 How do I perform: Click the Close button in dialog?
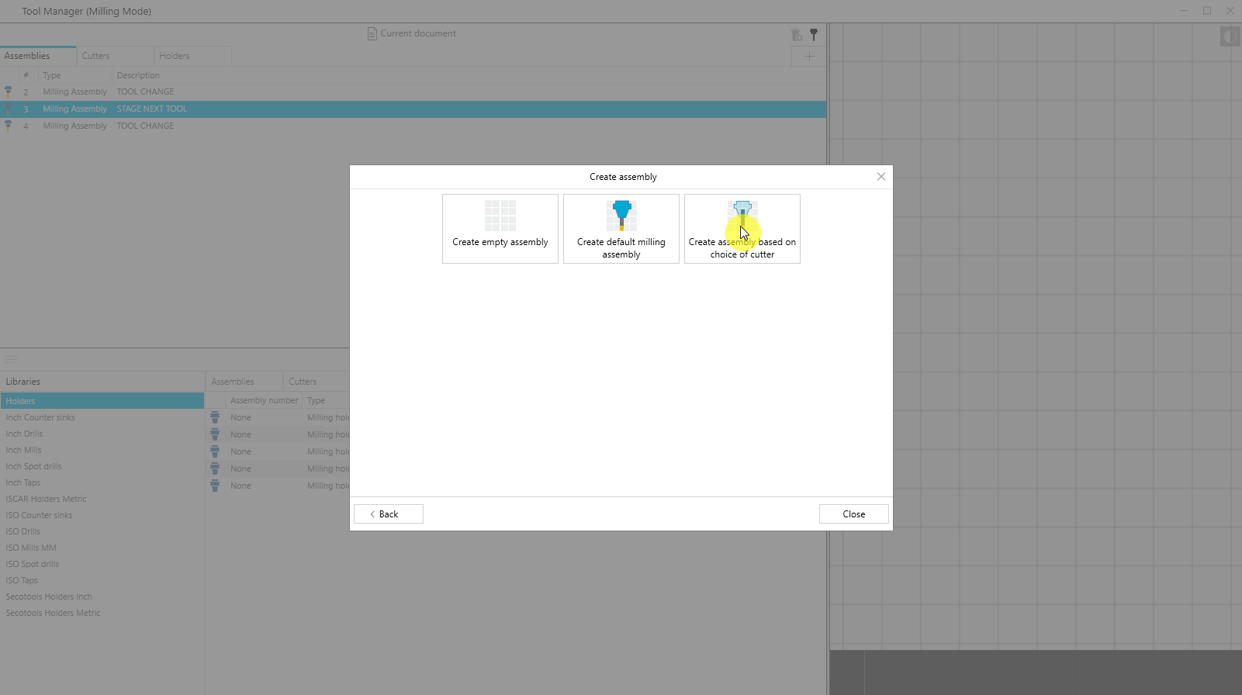click(853, 514)
